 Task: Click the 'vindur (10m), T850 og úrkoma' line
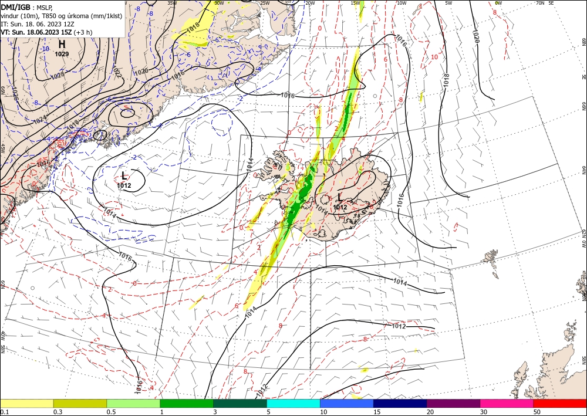click(62, 16)
